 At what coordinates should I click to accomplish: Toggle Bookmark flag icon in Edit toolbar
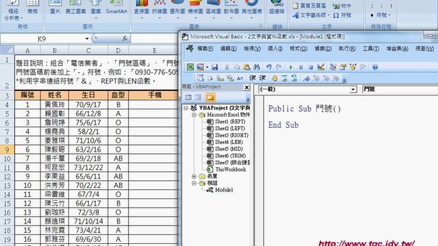[x=307, y=79]
